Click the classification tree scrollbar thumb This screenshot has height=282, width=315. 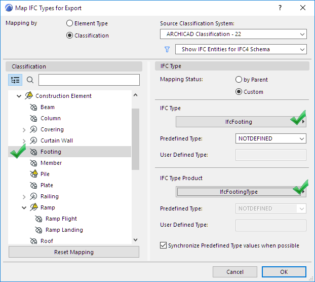click(135, 139)
